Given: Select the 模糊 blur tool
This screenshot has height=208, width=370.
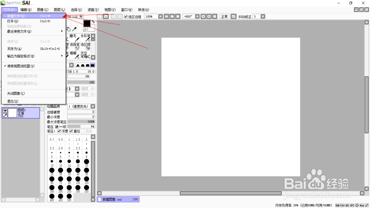Looking at the screenshot, I should tap(75, 55).
